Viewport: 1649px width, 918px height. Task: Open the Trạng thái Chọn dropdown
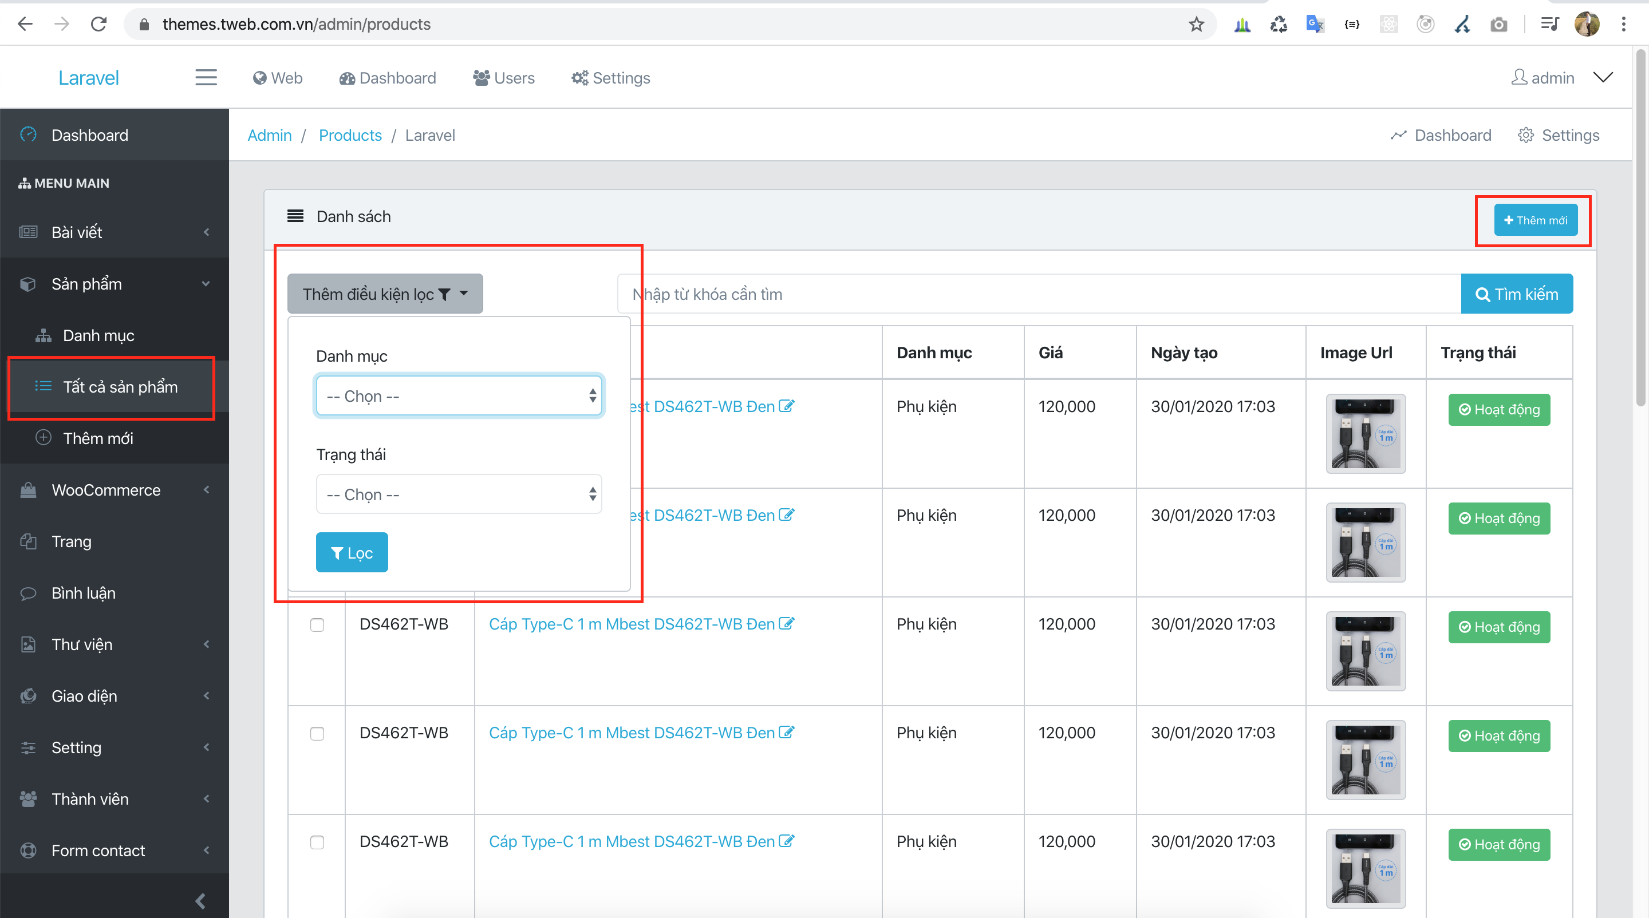click(458, 494)
